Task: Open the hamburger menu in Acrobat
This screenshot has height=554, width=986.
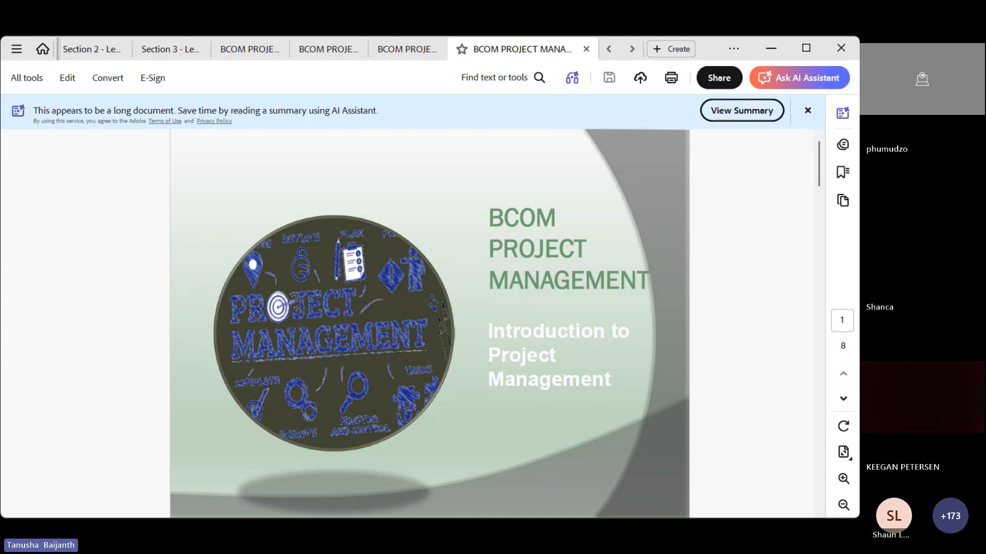Action: 16,49
